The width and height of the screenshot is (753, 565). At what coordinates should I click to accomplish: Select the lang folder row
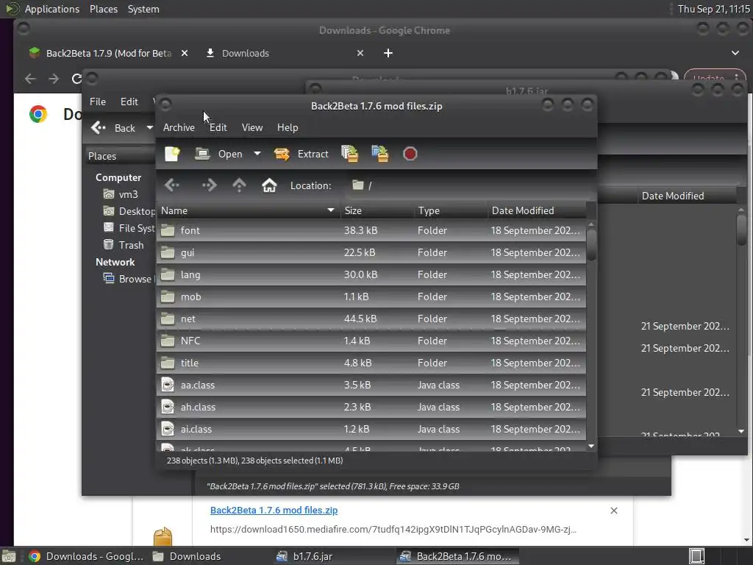[371, 275]
